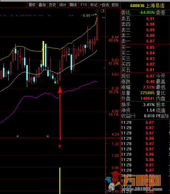
Task: Select the 卖一 ask price 6.87
Action: [150, 41]
